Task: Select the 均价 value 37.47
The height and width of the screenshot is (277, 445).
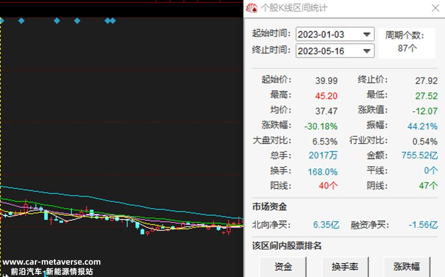Action: 326,111
